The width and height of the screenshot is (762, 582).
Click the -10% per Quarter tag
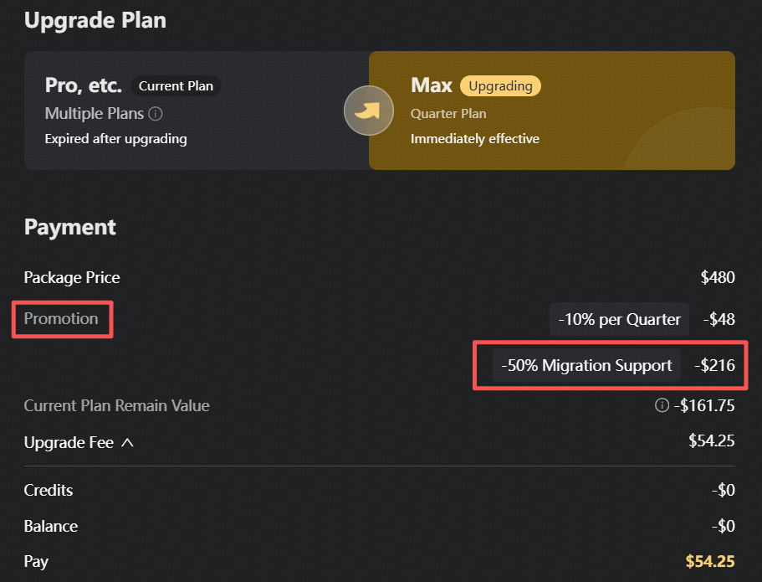point(619,319)
